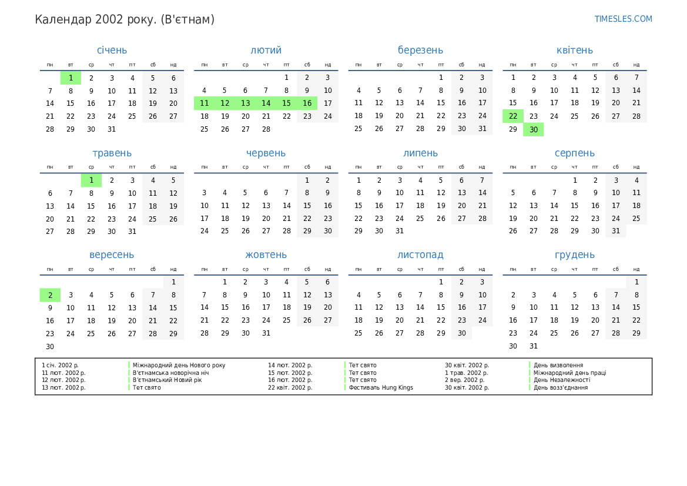This screenshot has height=486, width=687.
Task: Click May 31 in травень
Action: [x=132, y=232]
